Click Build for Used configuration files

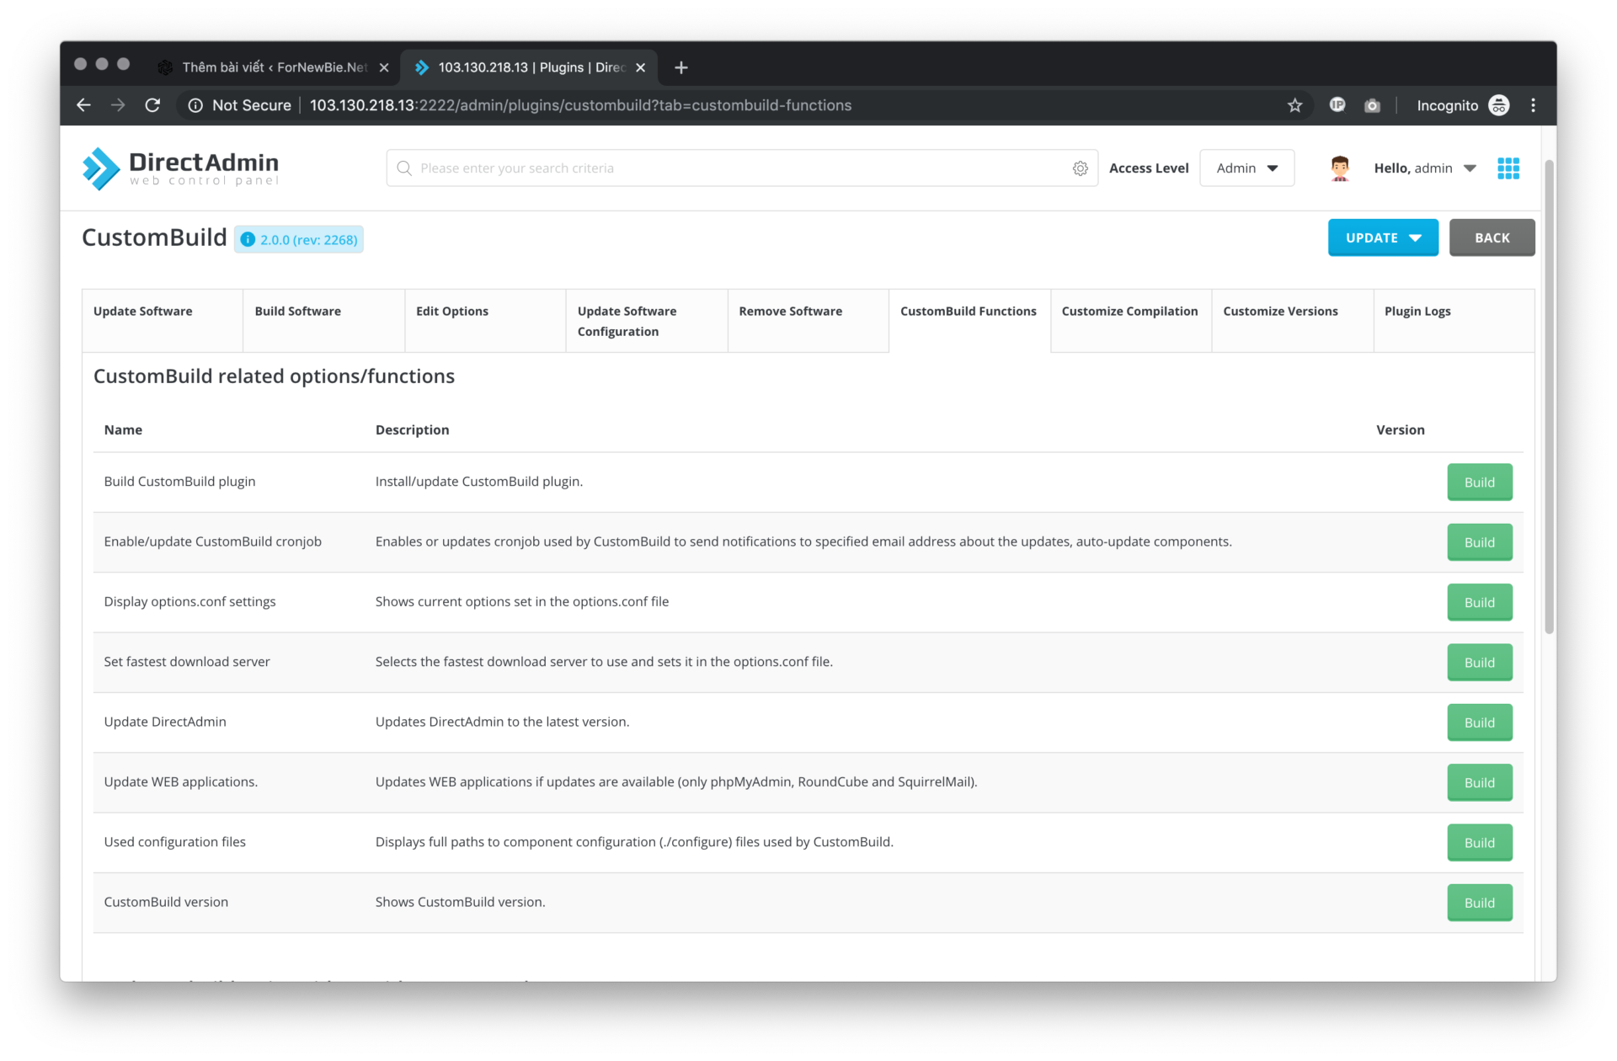tap(1479, 843)
